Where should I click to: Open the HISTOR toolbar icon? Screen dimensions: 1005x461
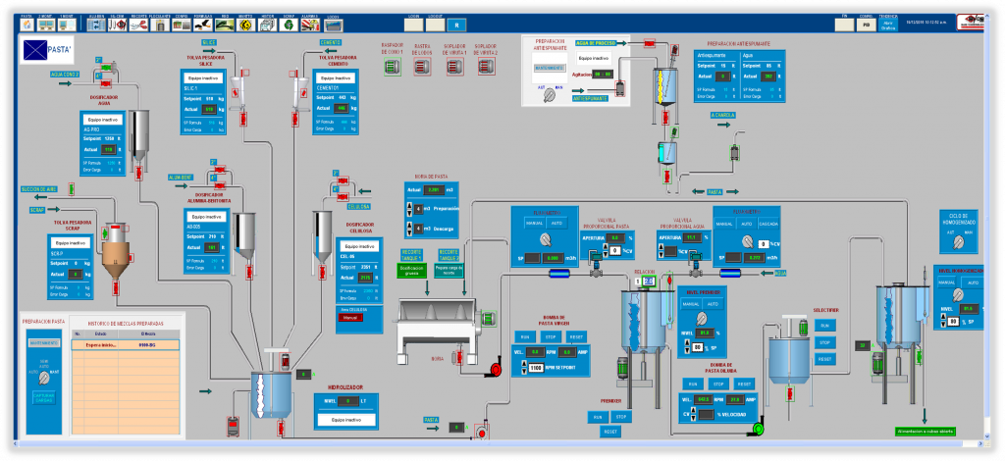coord(267,25)
